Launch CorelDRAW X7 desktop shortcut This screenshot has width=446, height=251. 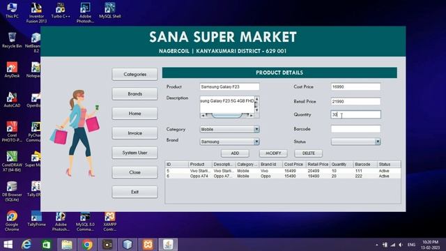[12, 161]
